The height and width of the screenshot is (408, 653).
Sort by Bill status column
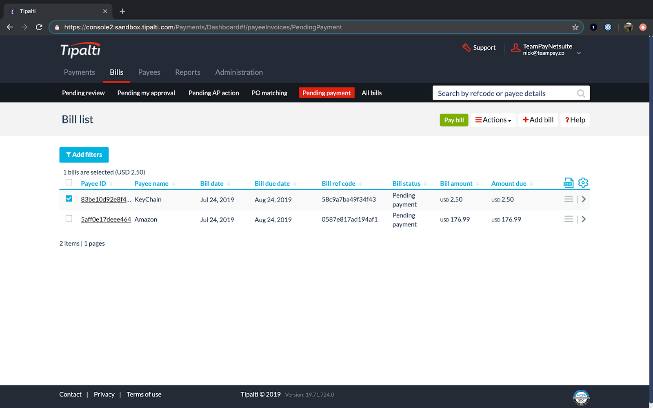[x=410, y=184]
